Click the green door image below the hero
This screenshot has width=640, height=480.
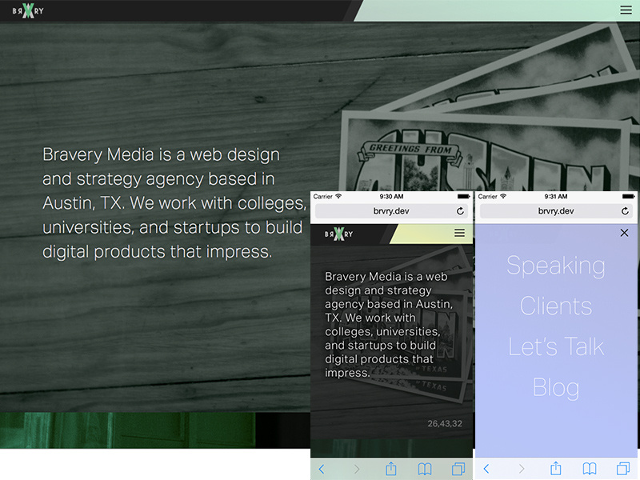[127, 430]
